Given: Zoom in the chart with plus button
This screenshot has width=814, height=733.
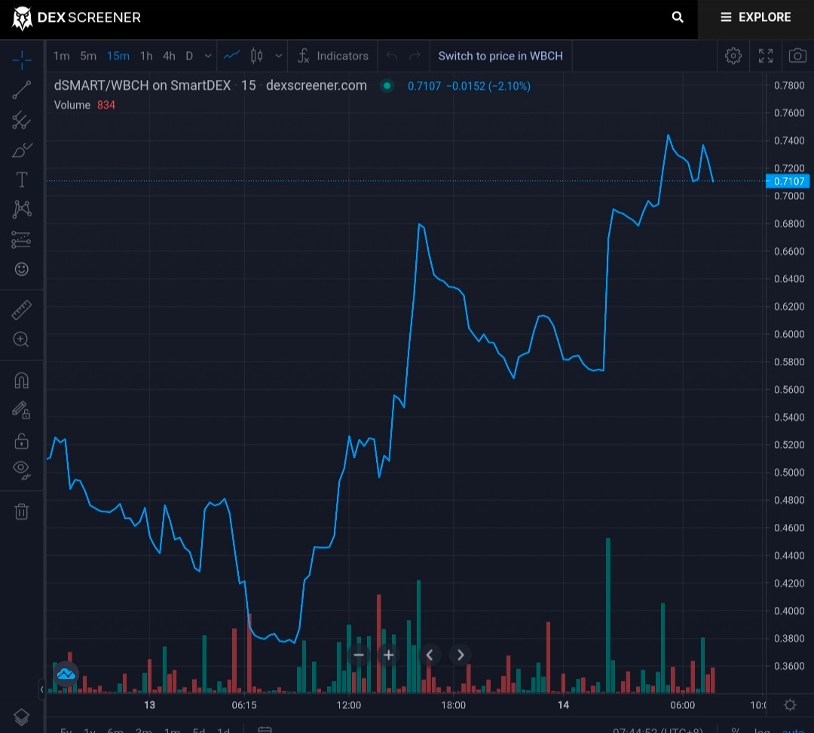Looking at the screenshot, I should click(388, 655).
